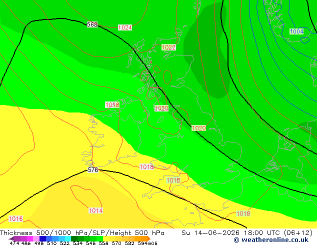This screenshot has width=317, height=245.
Task: Pick the dark green legend swatch at 534
Action: pos(74,238)
